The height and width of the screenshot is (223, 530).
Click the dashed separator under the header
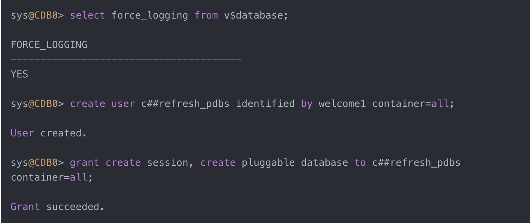coord(126,59)
